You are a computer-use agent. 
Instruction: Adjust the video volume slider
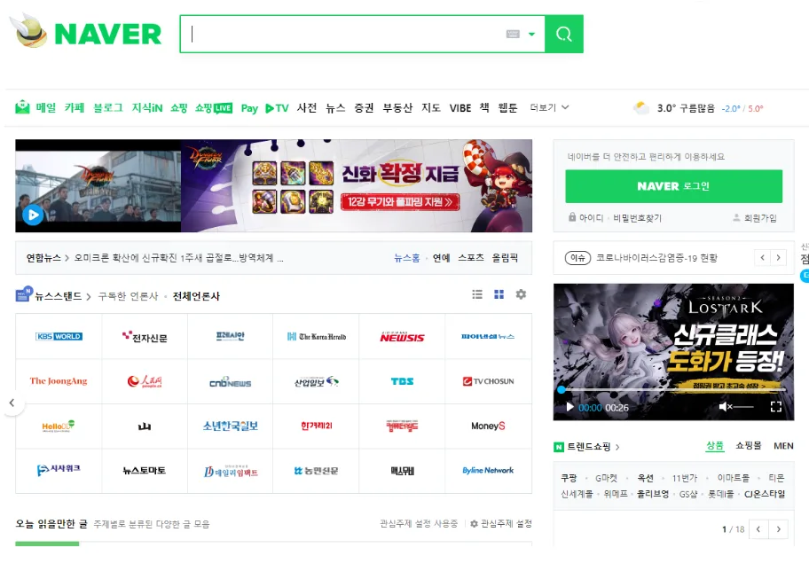pos(744,407)
